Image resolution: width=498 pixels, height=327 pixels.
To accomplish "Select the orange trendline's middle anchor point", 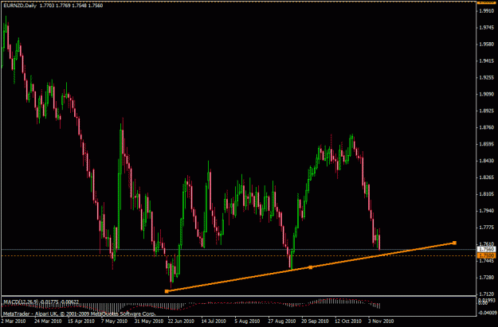I will (x=311, y=267).
